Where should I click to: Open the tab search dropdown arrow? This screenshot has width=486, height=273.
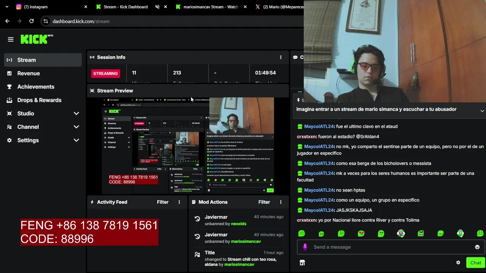pyautogui.click(x=6, y=7)
